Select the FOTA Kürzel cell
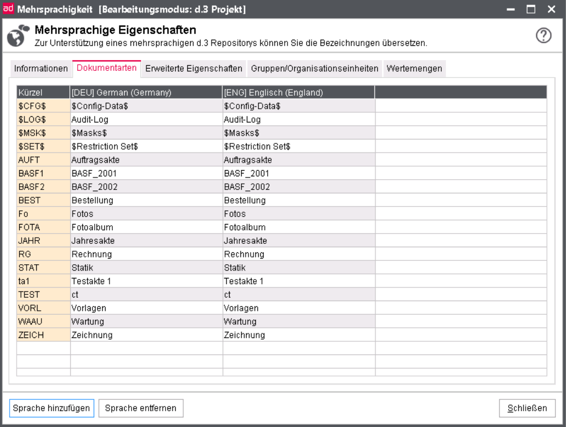The image size is (566, 427). click(43, 227)
